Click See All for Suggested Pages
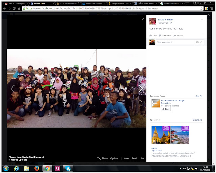Viewport: 216px width, 173px height. pos(199,96)
